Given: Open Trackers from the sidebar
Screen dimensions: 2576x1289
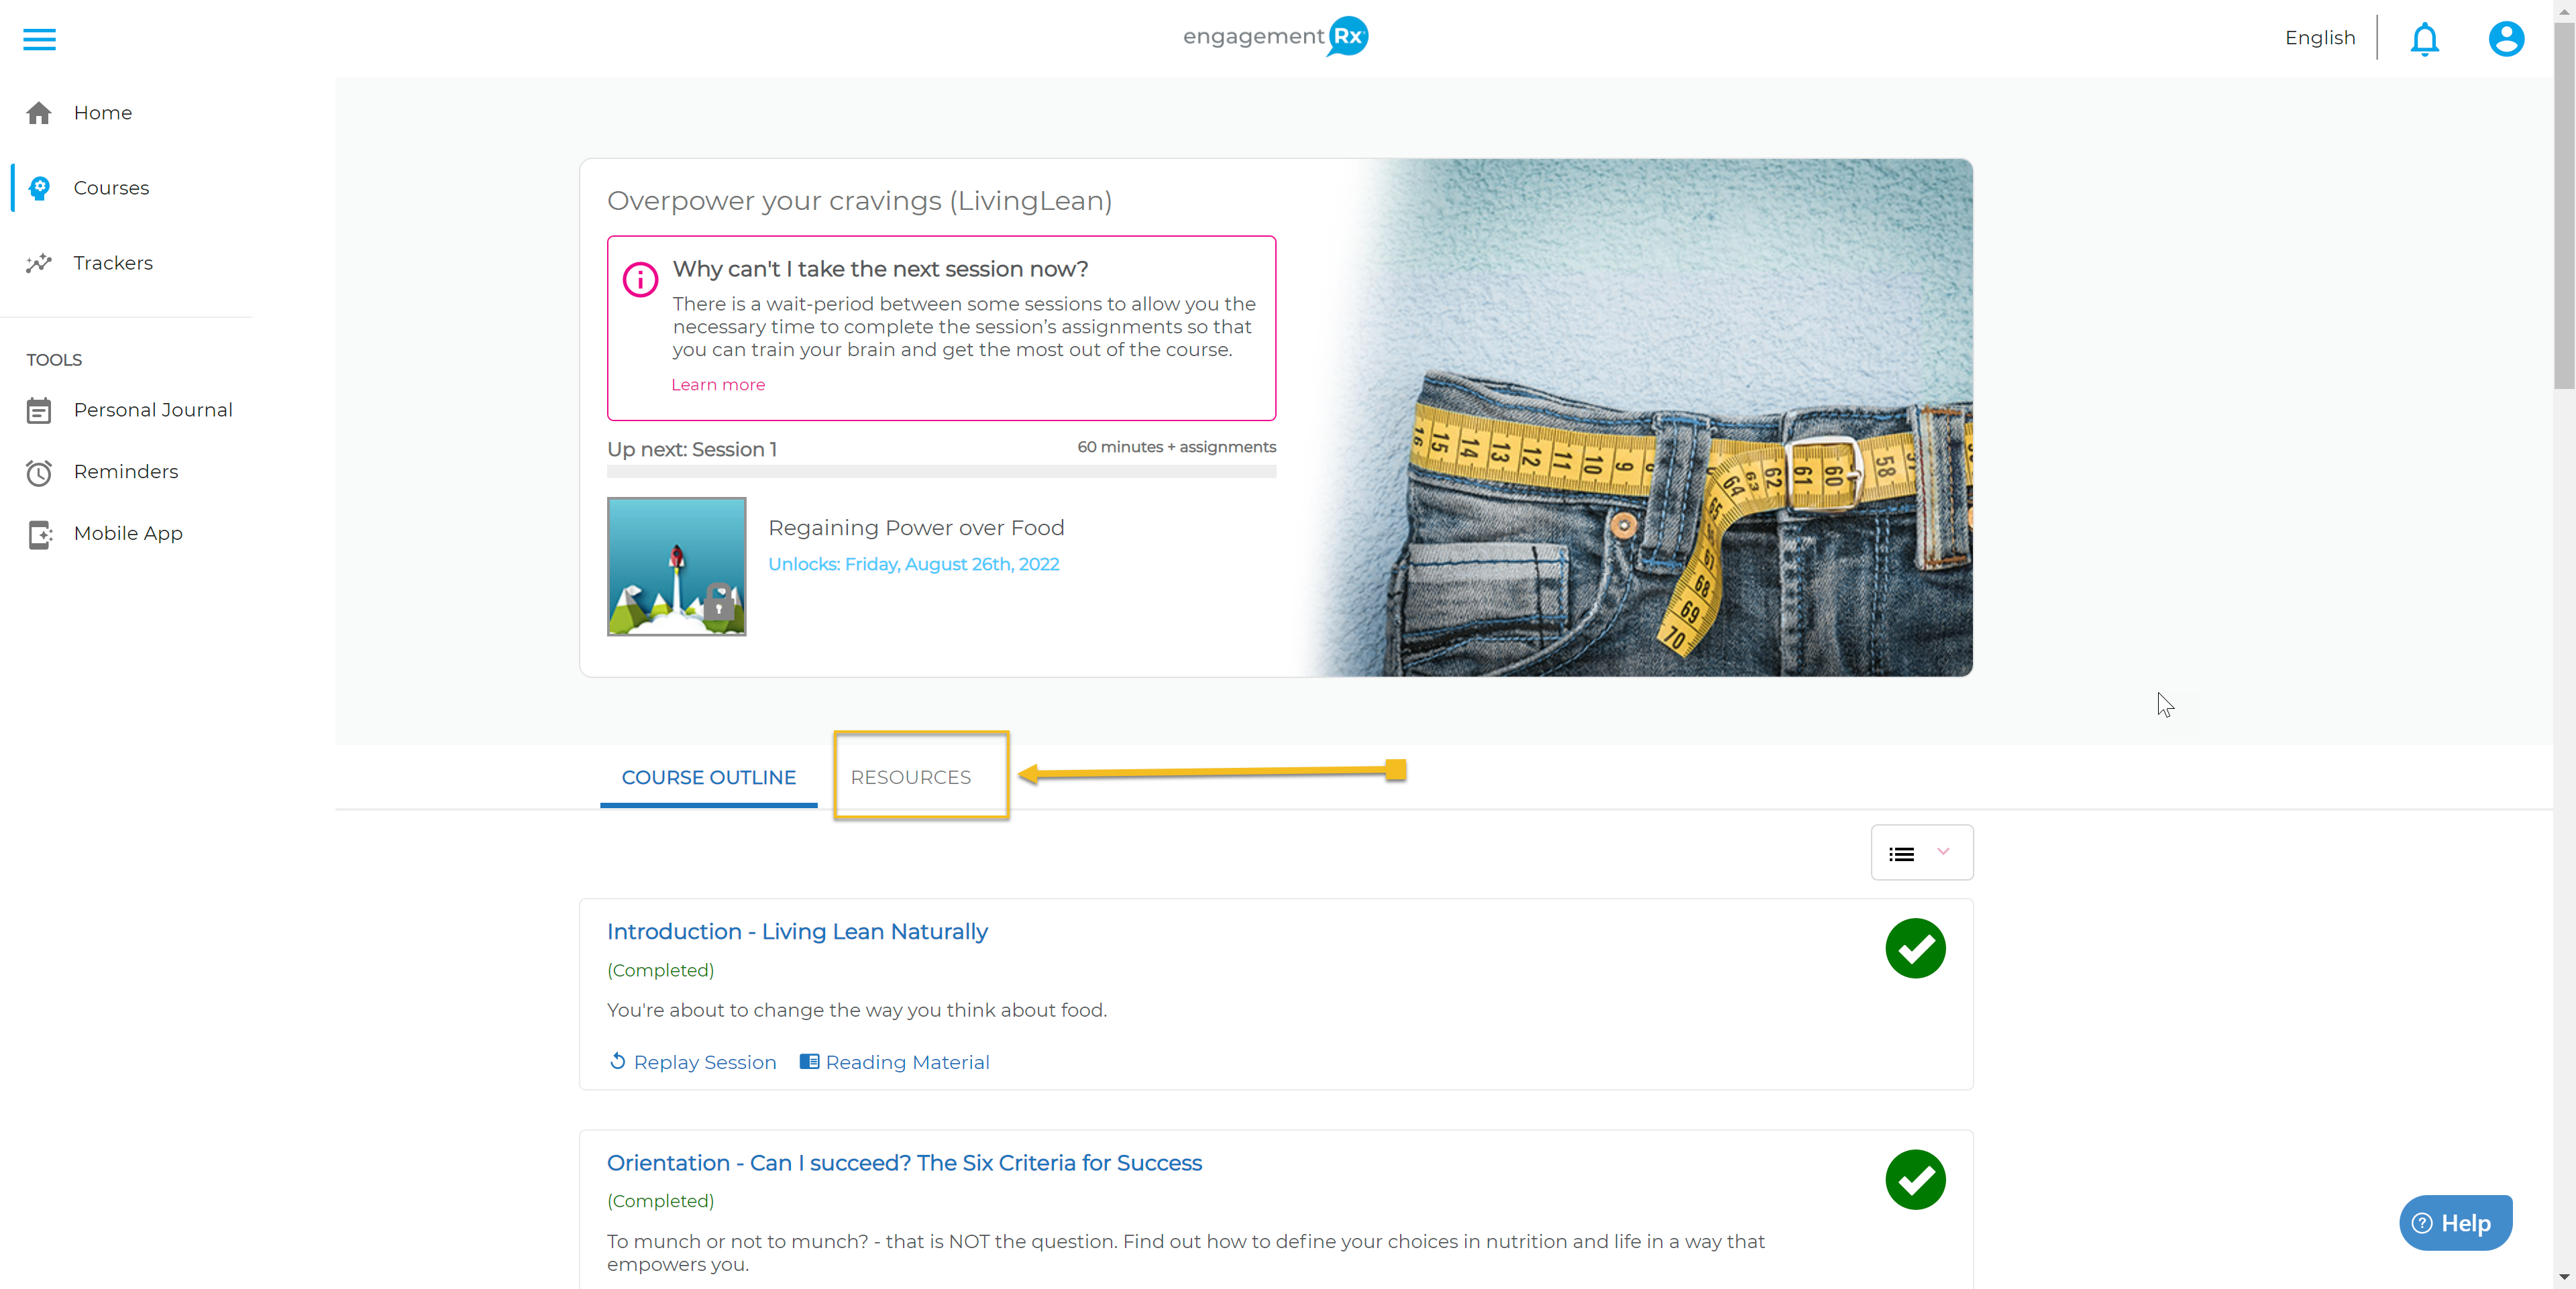Looking at the screenshot, I should pos(112,263).
